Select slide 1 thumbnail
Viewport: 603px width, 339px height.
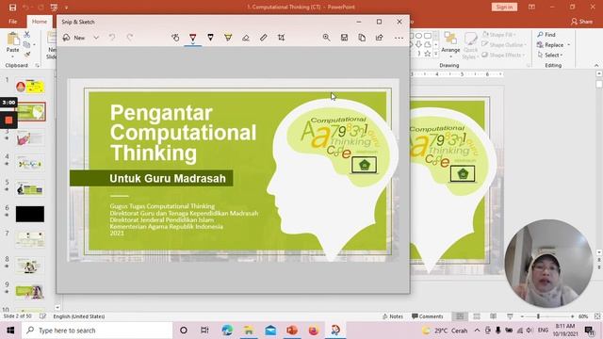click(30, 87)
